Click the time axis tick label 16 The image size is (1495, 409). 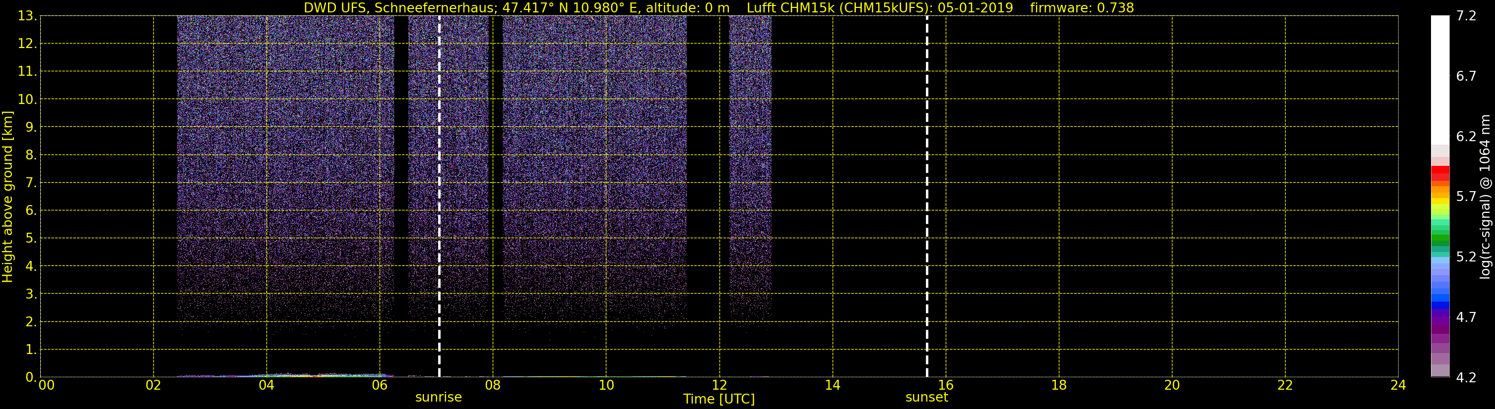(945, 385)
